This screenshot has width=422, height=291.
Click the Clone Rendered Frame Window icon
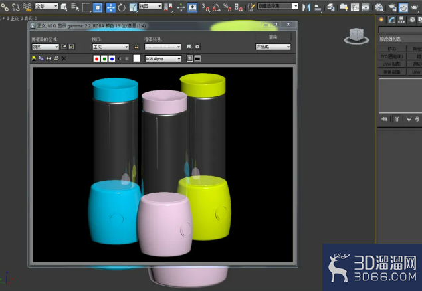point(49,58)
